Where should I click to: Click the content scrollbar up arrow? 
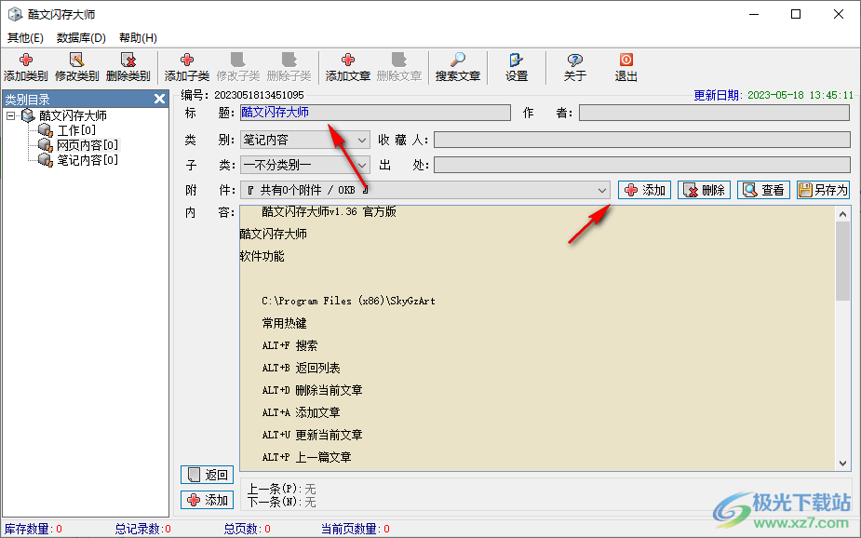click(x=843, y=214)
